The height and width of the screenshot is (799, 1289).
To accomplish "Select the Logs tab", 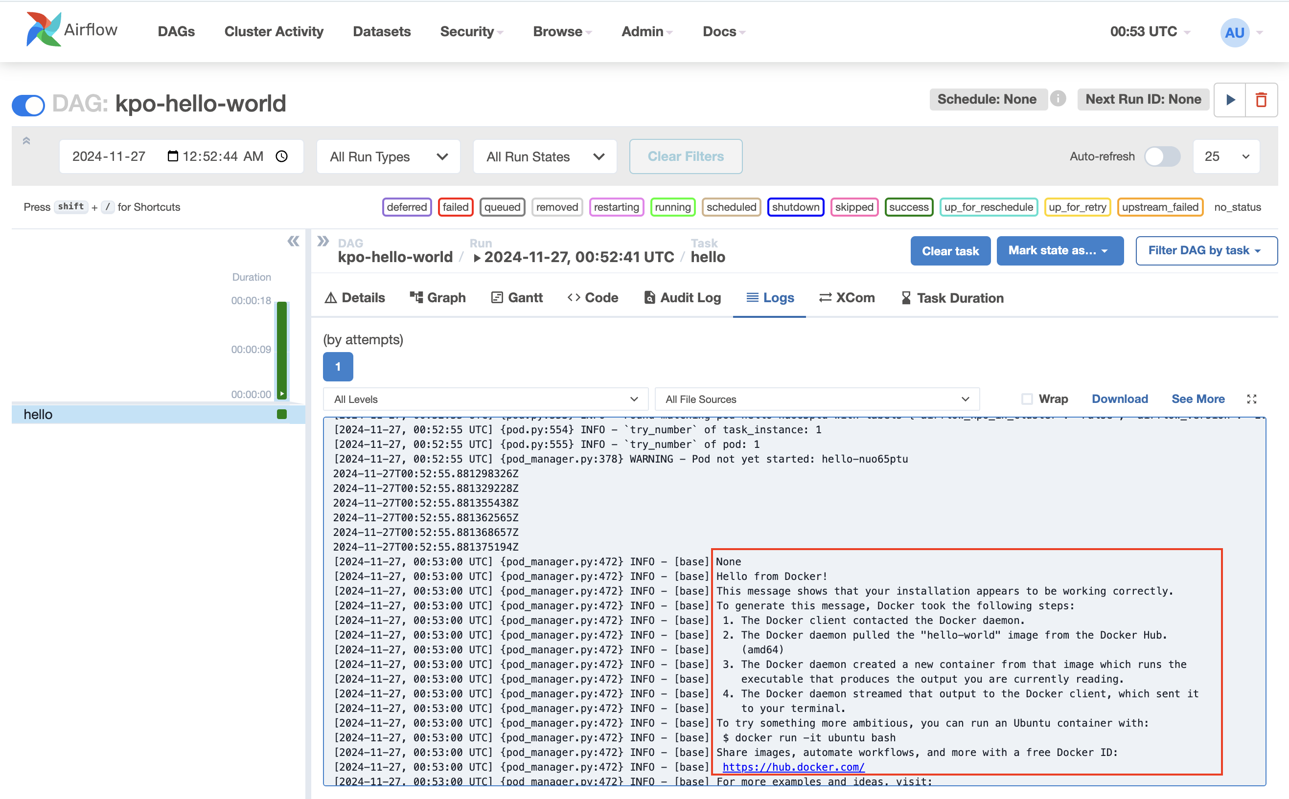I will click(x=769, y=297).
